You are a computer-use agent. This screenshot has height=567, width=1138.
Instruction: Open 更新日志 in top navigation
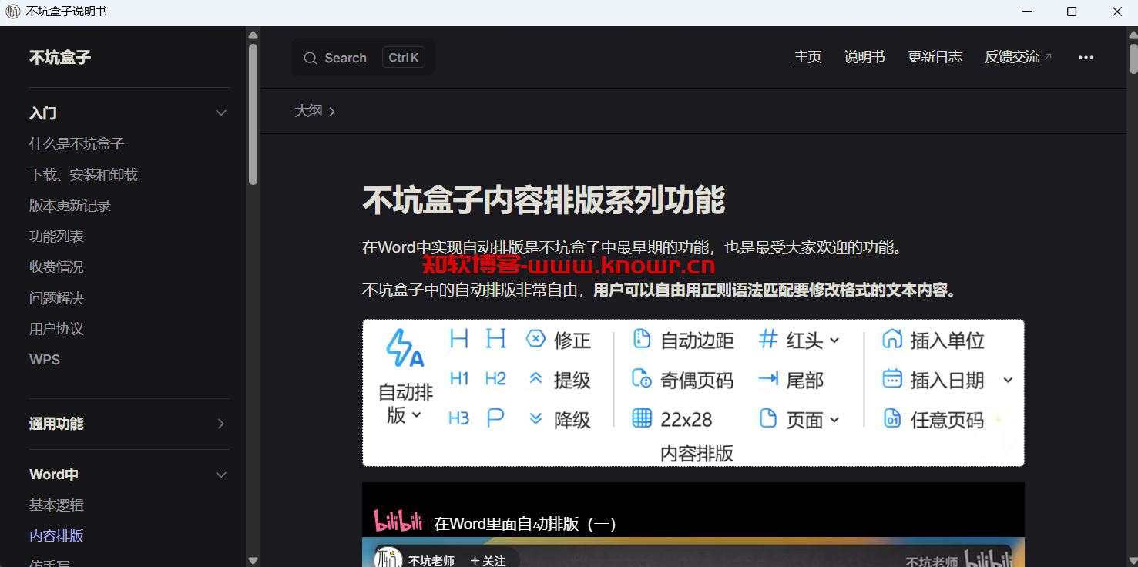(935, 57)
